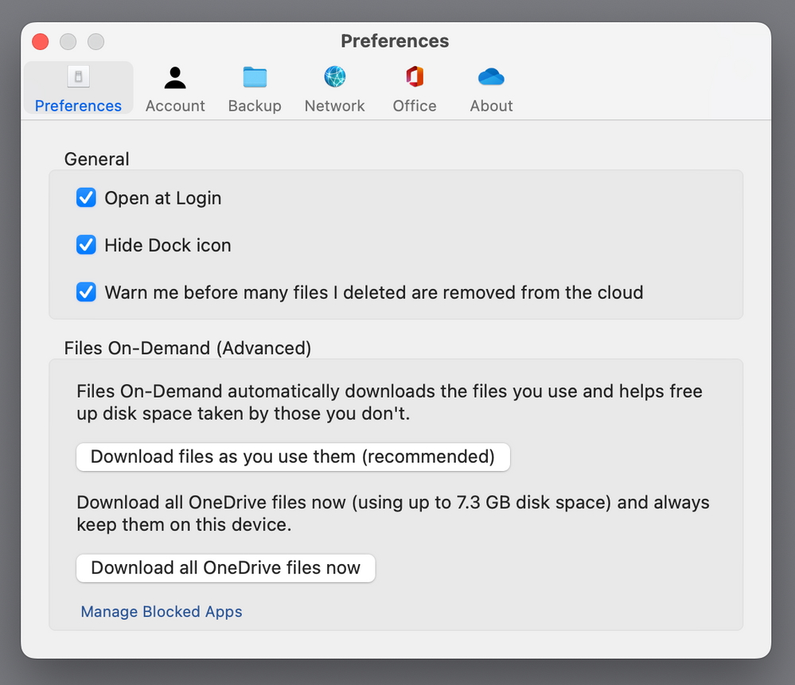Click the Preferences window title bar

(396, 41)
